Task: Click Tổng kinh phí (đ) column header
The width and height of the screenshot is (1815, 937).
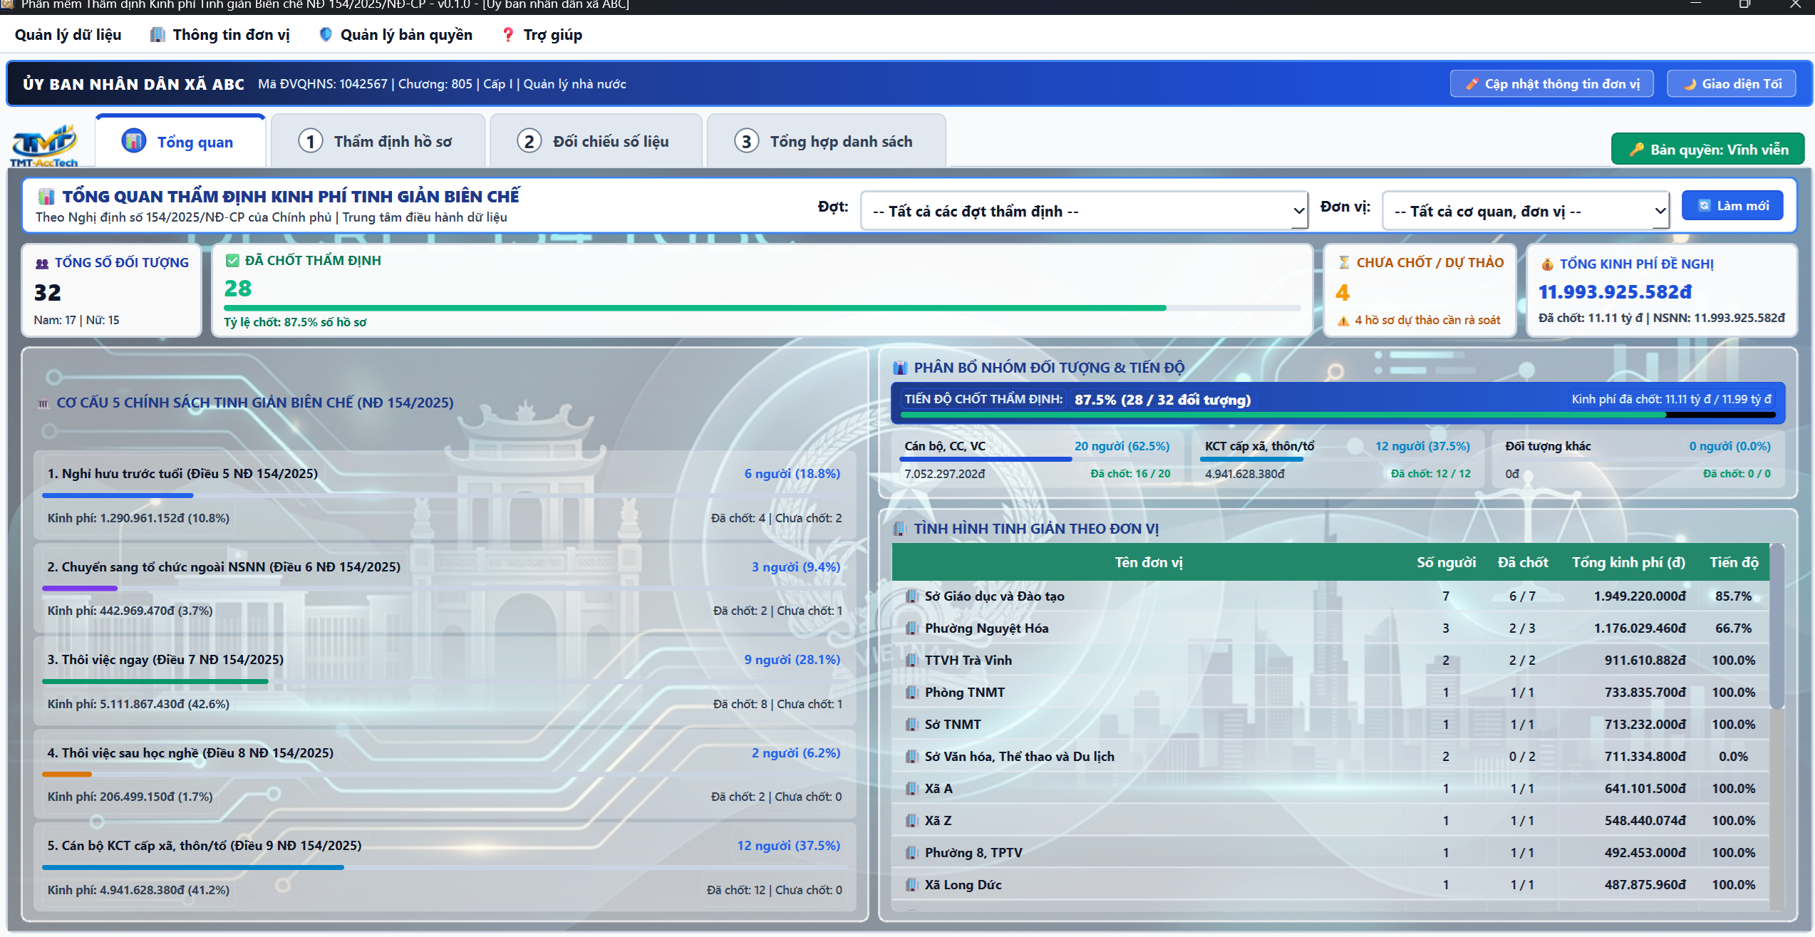Action: (x=1628, y=562)
